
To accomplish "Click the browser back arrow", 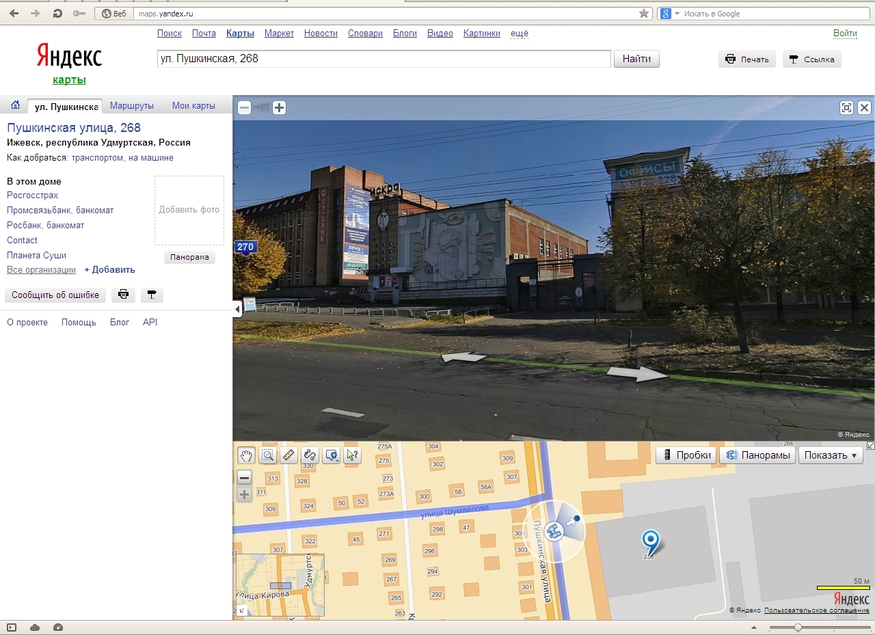I will click(14, 13).
